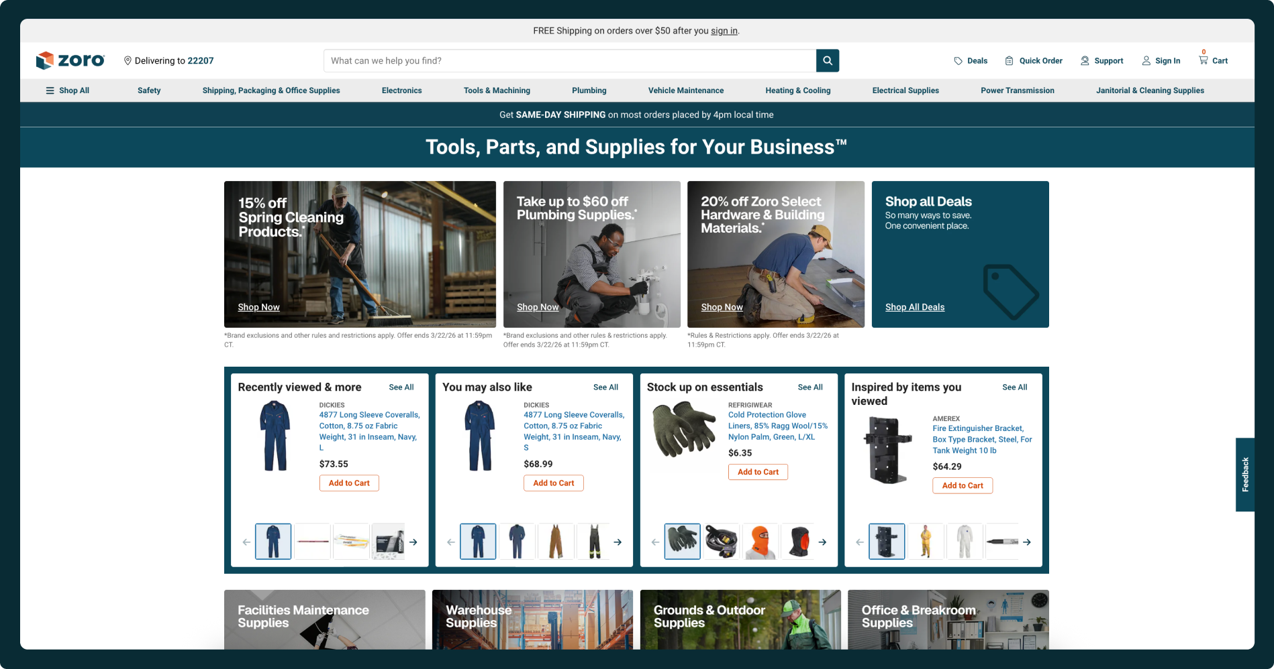Open the shopping Cart icon
Screen dimensions: 1274x669
pyautogui.click(x=1204, y=60)
